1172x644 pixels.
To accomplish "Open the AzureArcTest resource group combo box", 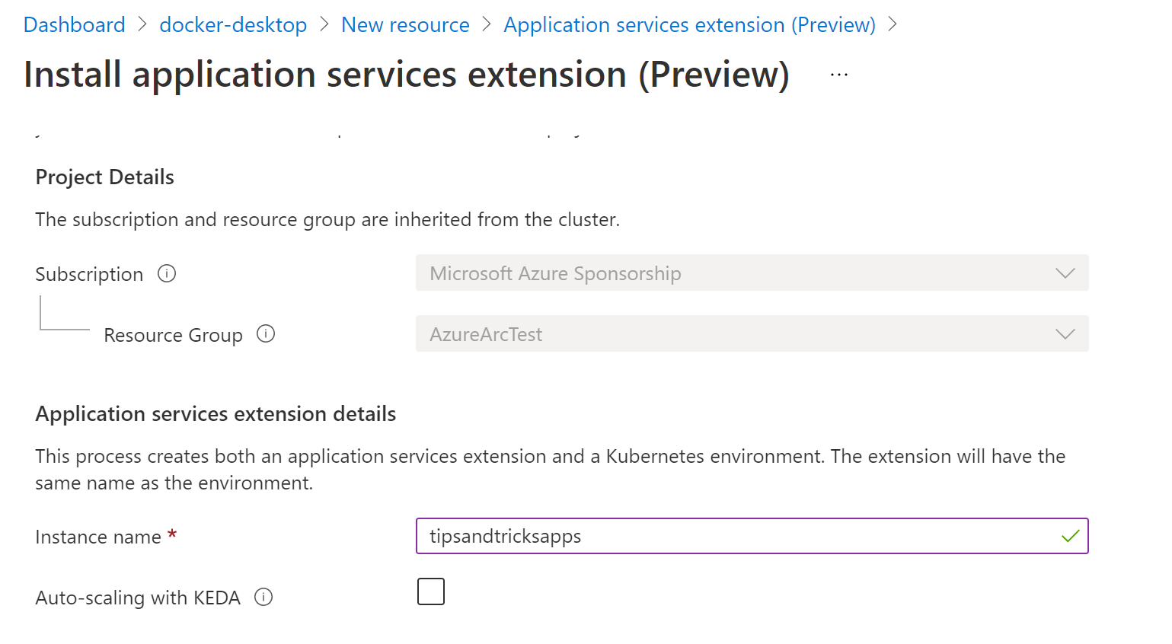I will 752,333.
